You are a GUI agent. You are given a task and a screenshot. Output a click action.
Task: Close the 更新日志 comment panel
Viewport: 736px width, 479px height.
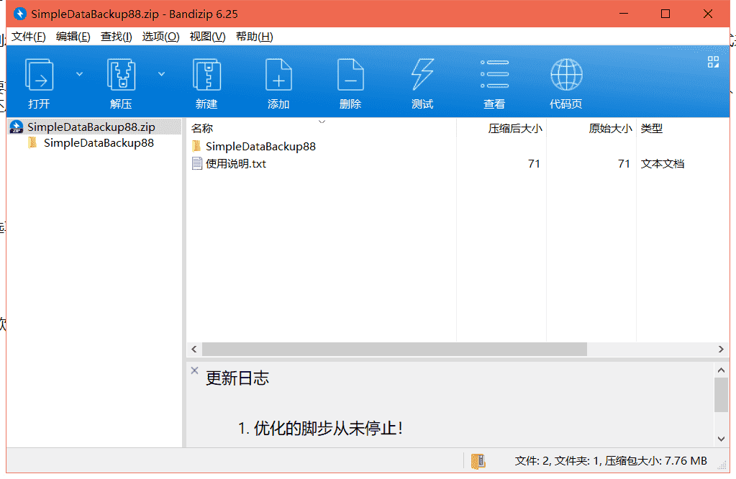(x=194, y=370)
